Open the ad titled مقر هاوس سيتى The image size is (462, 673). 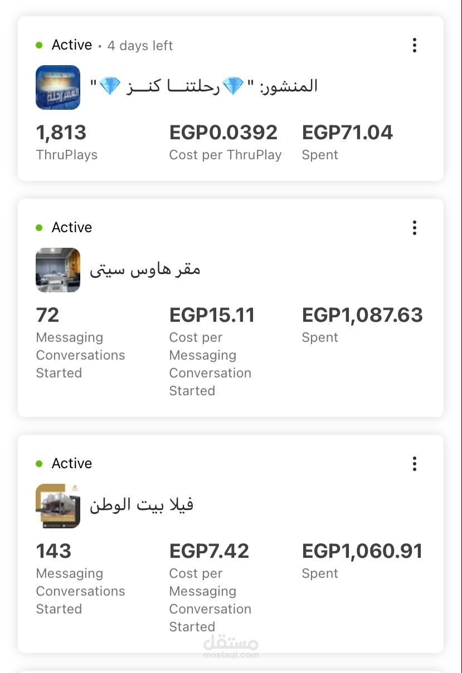[145, 270]
